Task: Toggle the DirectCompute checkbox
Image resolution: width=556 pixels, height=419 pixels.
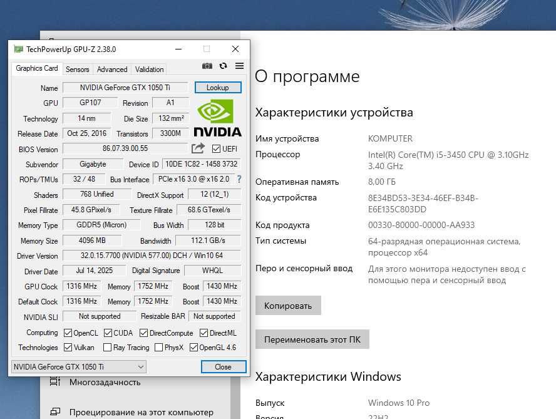Action: (143, 333)
